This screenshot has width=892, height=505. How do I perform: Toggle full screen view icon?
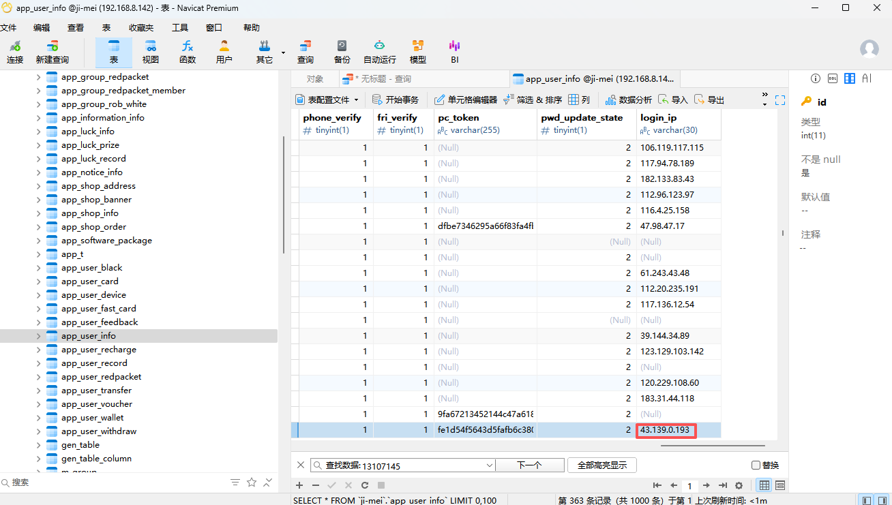pos(780,100)
